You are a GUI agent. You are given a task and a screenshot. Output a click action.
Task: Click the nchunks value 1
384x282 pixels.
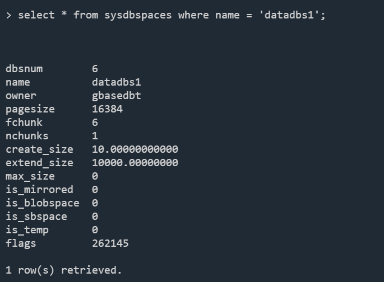click(x=95, y=136)
